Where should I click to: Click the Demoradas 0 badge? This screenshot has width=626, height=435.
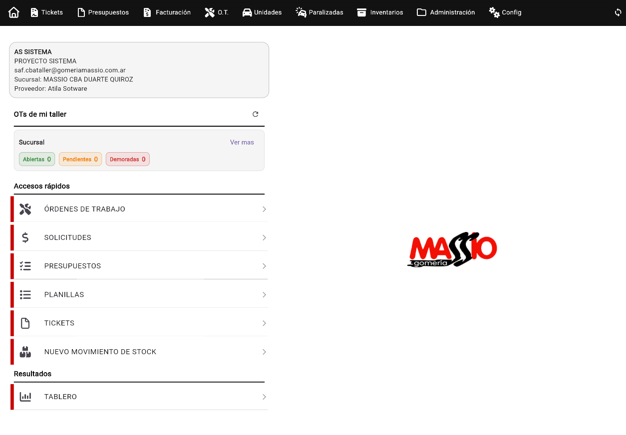[x=128, y=160]
